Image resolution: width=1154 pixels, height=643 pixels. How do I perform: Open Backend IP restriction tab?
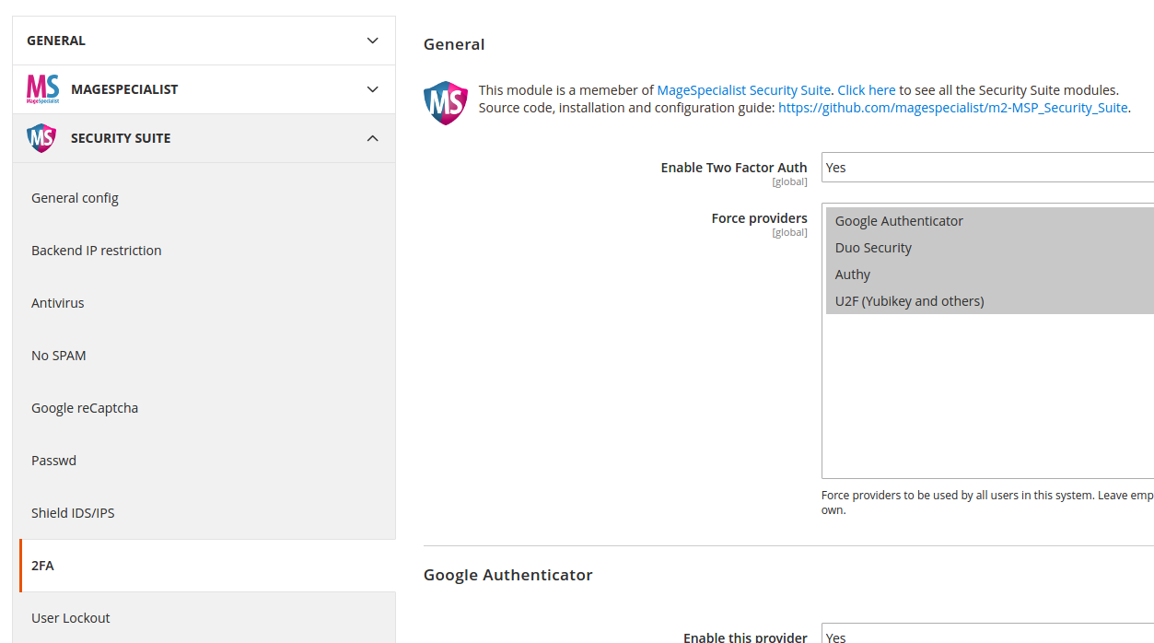click(x=97, y=251)
